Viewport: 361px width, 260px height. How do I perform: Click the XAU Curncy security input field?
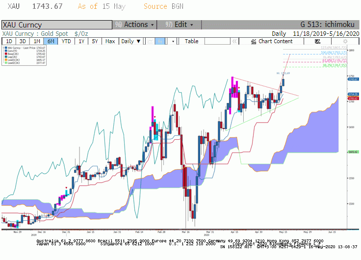tap(57, 25)
